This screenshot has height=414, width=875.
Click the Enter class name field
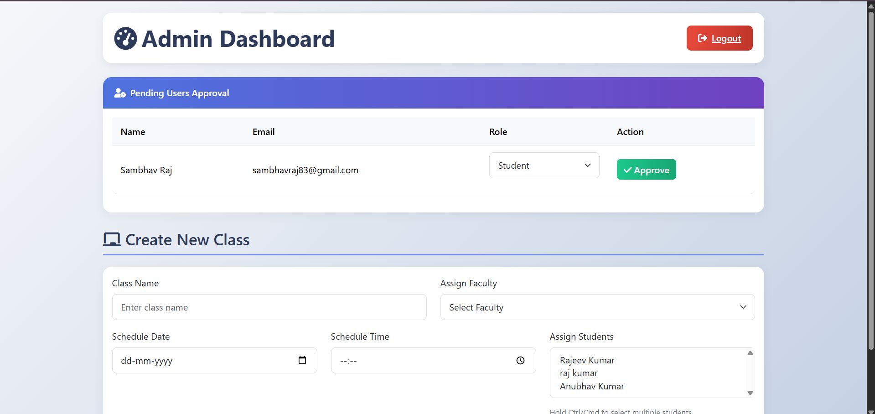[x=269, y=307]
